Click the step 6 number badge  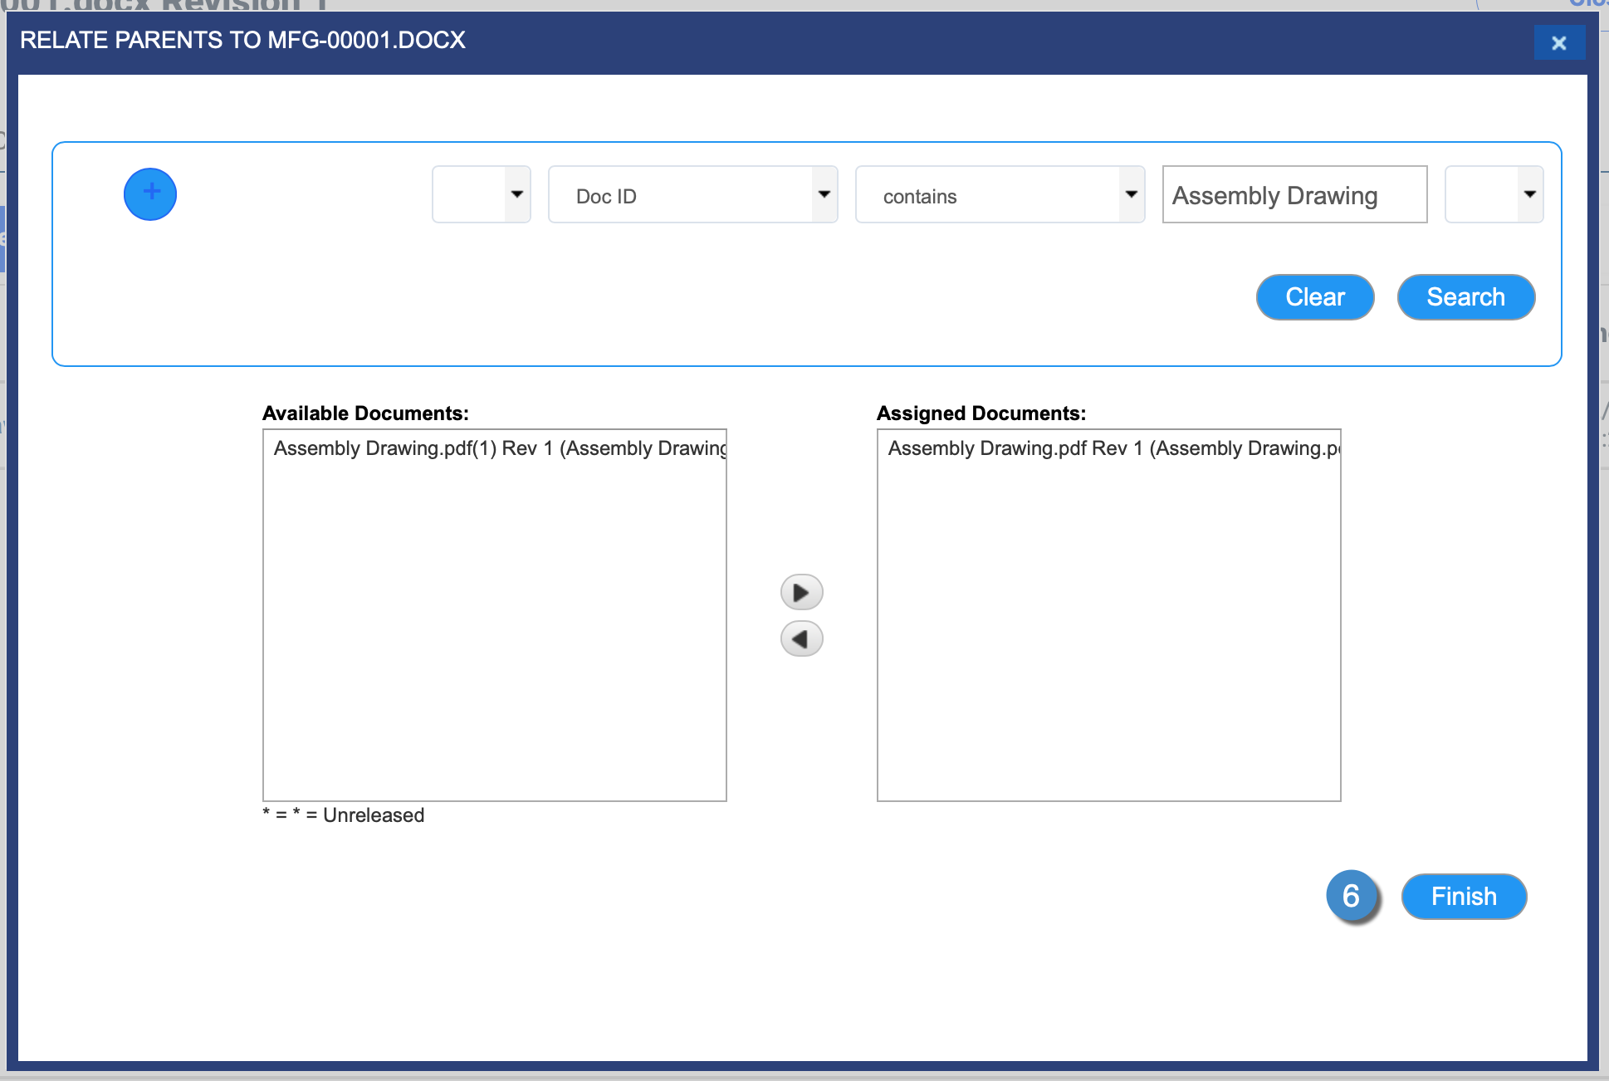click(1352, 897)
